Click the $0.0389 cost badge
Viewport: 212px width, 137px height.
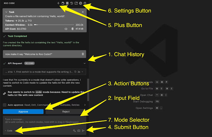point(29,64)
